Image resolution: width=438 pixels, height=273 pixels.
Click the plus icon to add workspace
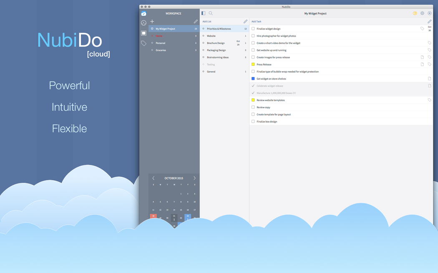tap(152, 21)
